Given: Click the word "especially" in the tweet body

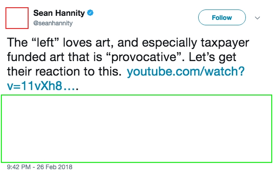Looking at the screenshot, I should click(x=169, y=43).
